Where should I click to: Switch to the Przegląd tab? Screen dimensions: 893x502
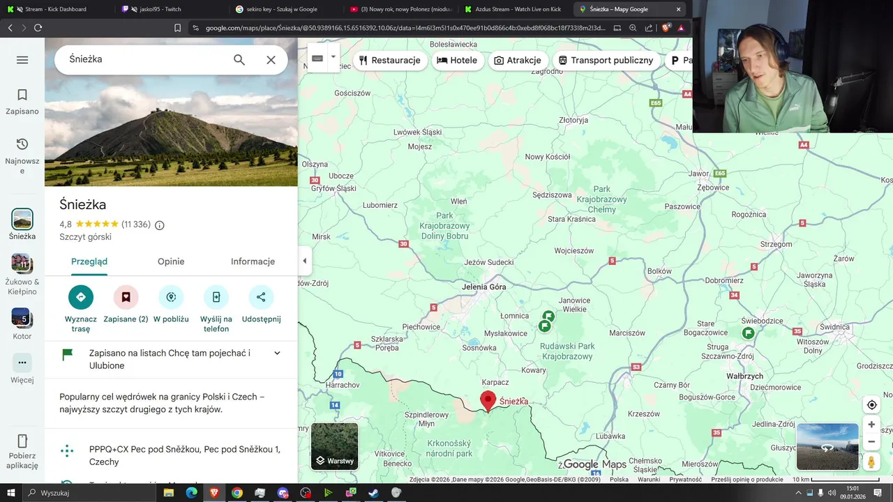click(89, 261)
